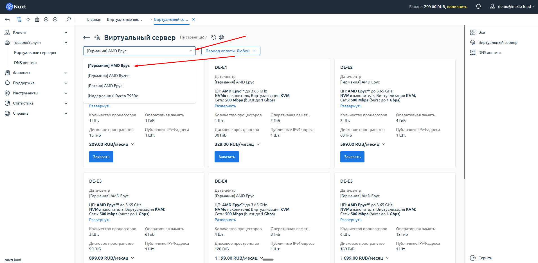Image resolution: width=538 pixels, height=263 pixels.
Task: Click the back arrow beside Виртуальный сервер heading
Action: coord(87,37)
